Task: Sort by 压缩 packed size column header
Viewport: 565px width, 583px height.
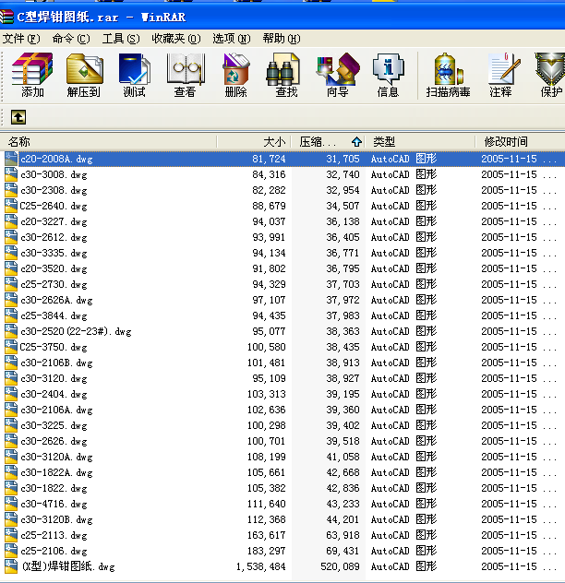Action: (x=328, y=142)
